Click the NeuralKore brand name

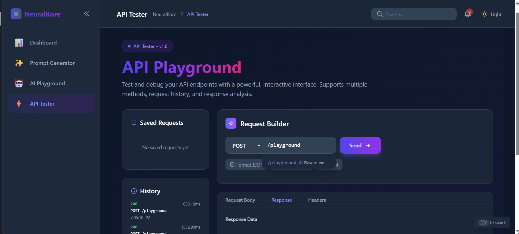(x=42, y=14)
